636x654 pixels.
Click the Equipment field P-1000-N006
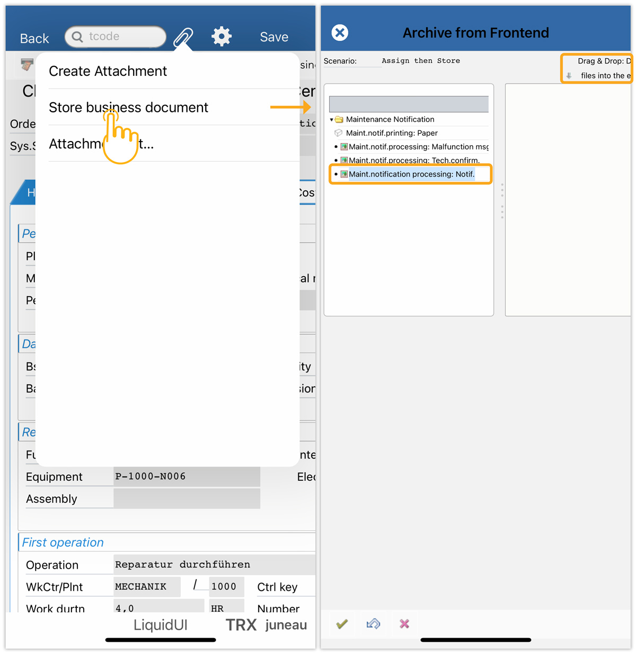[x=187, y=476]
